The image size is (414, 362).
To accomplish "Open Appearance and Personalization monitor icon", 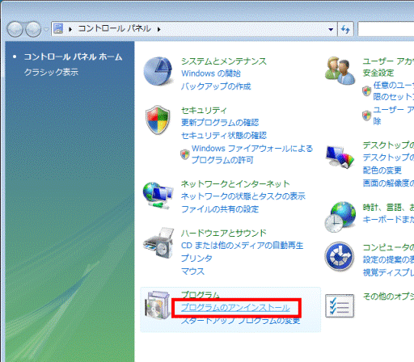I will coord(340,157).
